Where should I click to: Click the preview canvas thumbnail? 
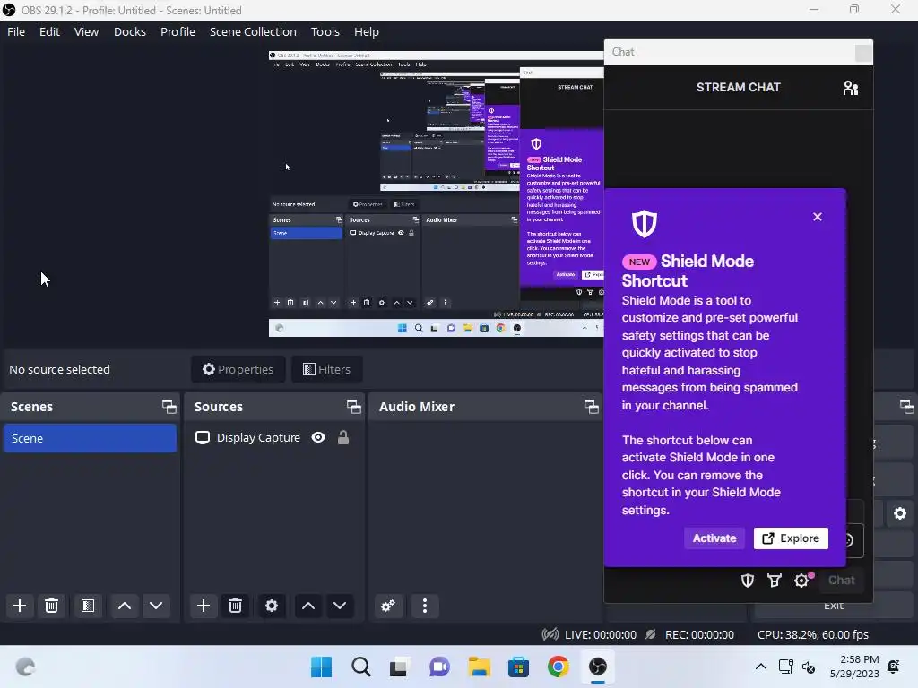pos(437,193)
